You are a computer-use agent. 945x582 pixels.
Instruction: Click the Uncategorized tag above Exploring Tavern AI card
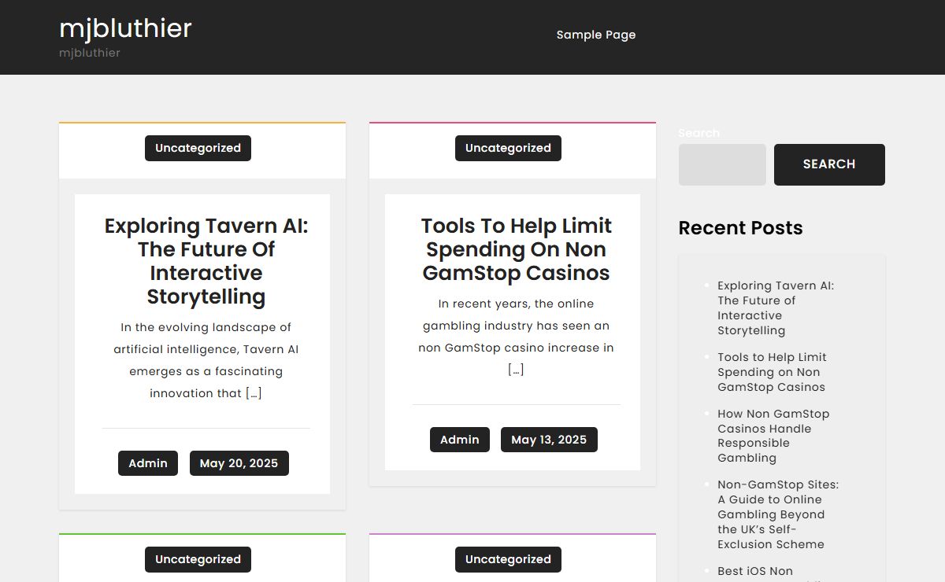[x=198, y=148]
